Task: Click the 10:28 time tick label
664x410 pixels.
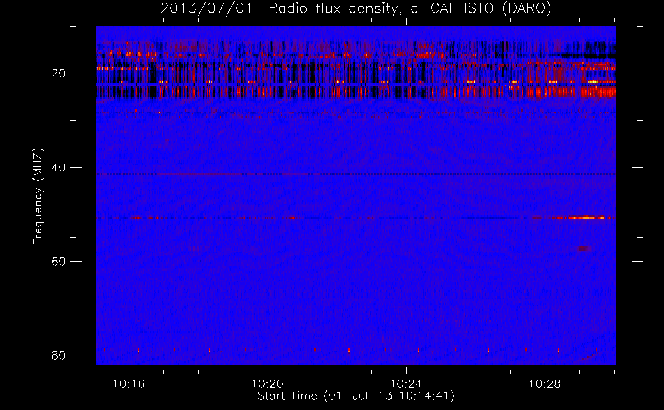Action: click(x=545, y=384)
